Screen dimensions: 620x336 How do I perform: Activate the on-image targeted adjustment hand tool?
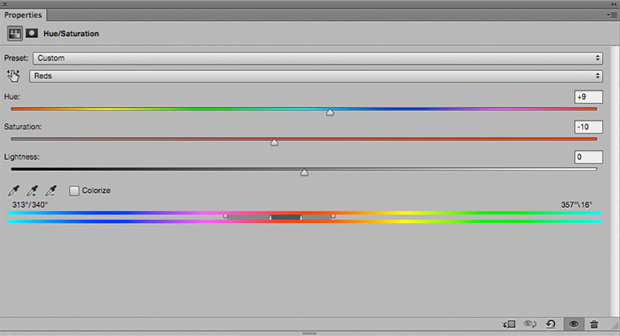click(x=13, y=76)
